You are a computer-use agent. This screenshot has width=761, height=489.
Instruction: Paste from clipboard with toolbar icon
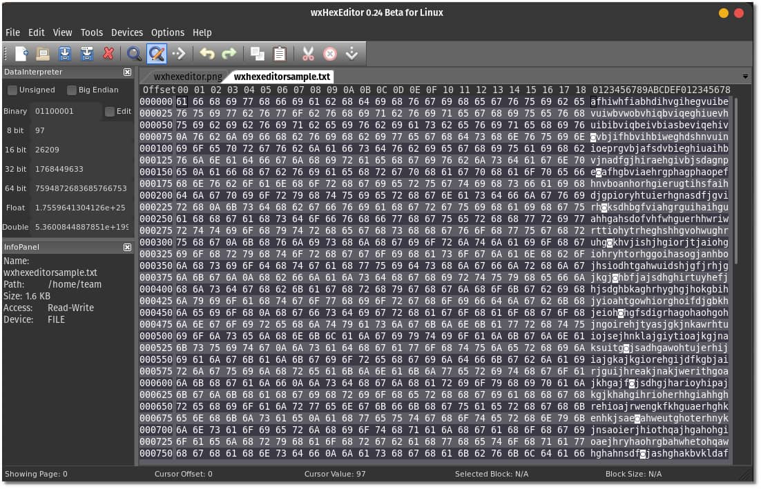(280, 53)
